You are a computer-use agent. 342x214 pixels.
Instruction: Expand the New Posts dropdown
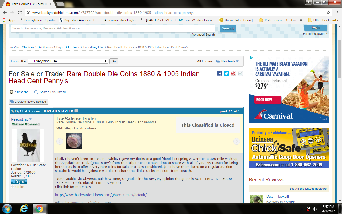point(237,62)
